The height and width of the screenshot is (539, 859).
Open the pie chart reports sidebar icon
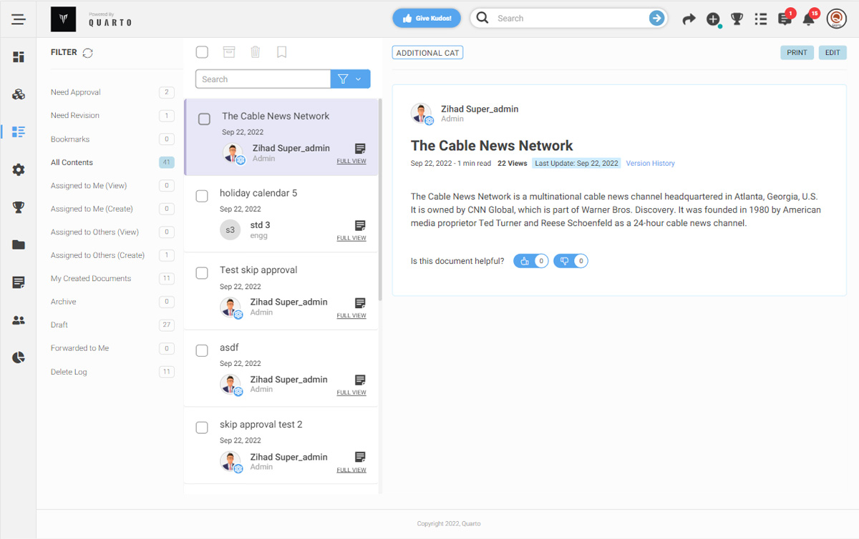[x=19, y=357]
